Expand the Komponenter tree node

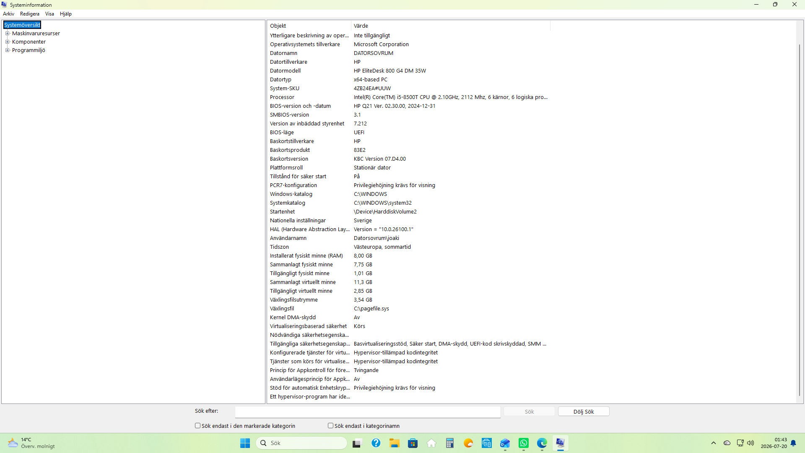[x=7, y=42]
